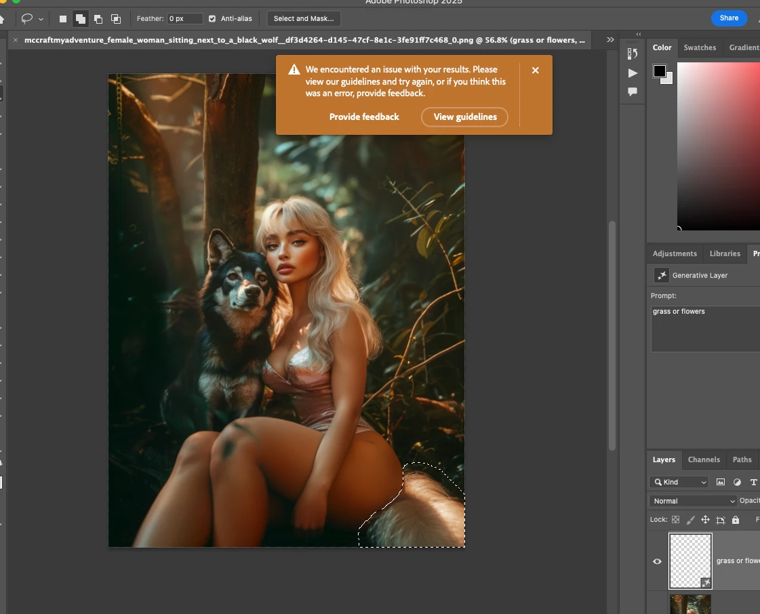
Task: Open the Actions panel play icon
Action: tap(633, 73)
